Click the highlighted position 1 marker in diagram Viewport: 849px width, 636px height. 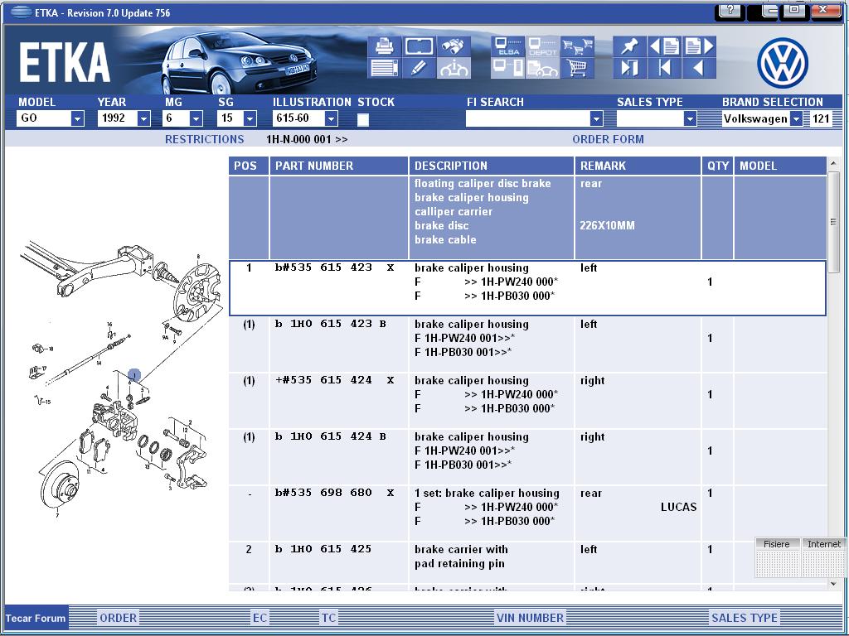point(134,375)
